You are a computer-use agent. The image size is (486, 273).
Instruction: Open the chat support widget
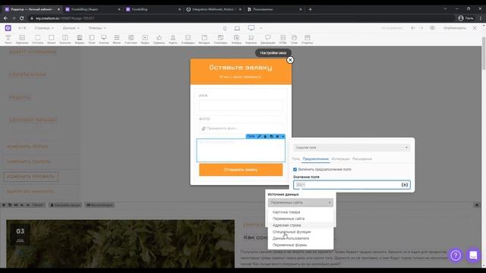click(x=473, y=256)
